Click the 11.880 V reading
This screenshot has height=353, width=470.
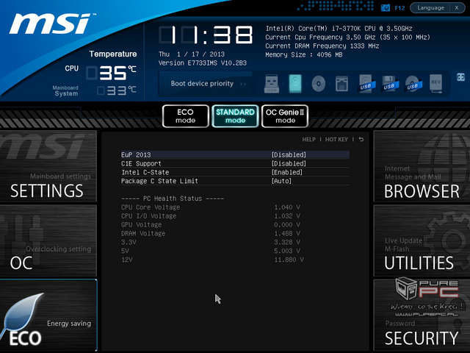[289, 260]
